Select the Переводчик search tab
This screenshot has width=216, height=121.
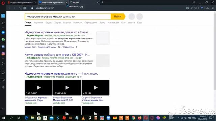click(x=91, y=23)
